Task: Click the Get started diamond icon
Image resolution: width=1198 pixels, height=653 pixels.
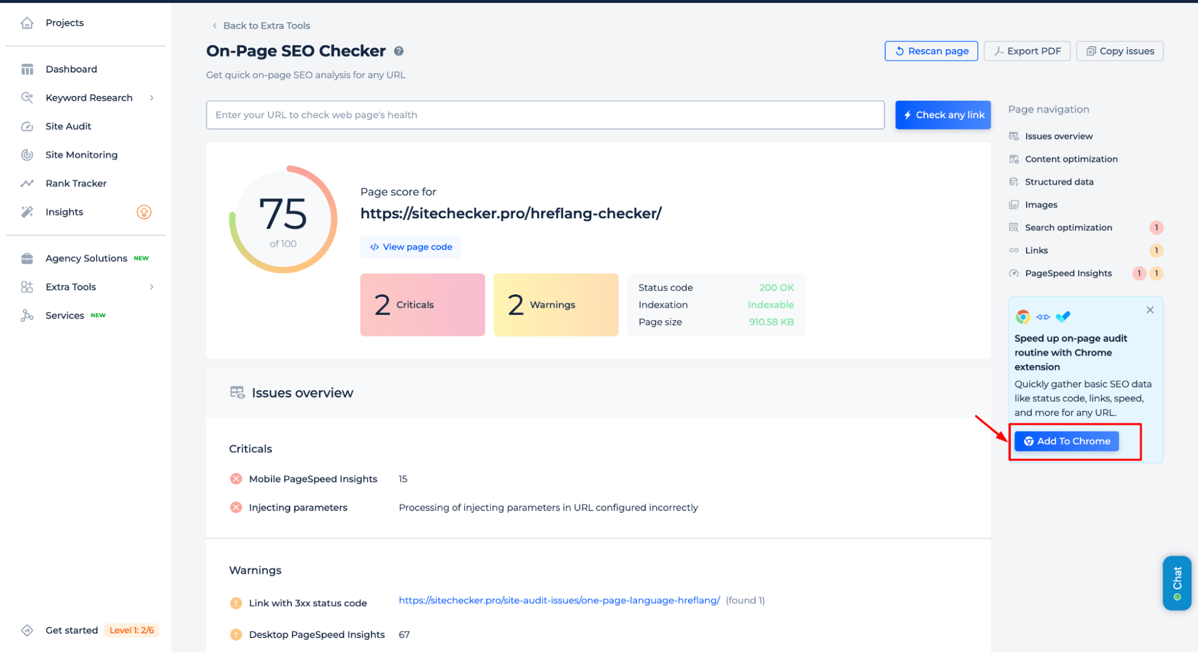Action: (27, 630)
